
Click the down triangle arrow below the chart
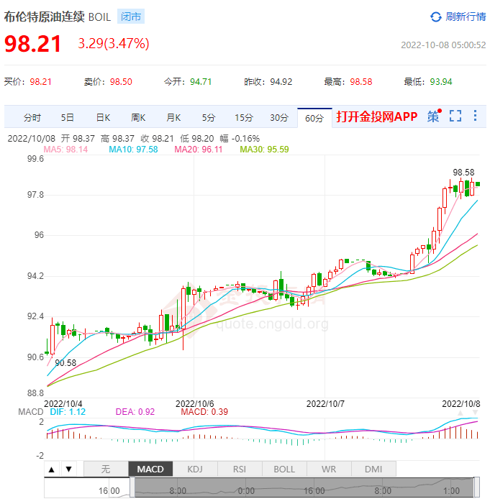68,469
